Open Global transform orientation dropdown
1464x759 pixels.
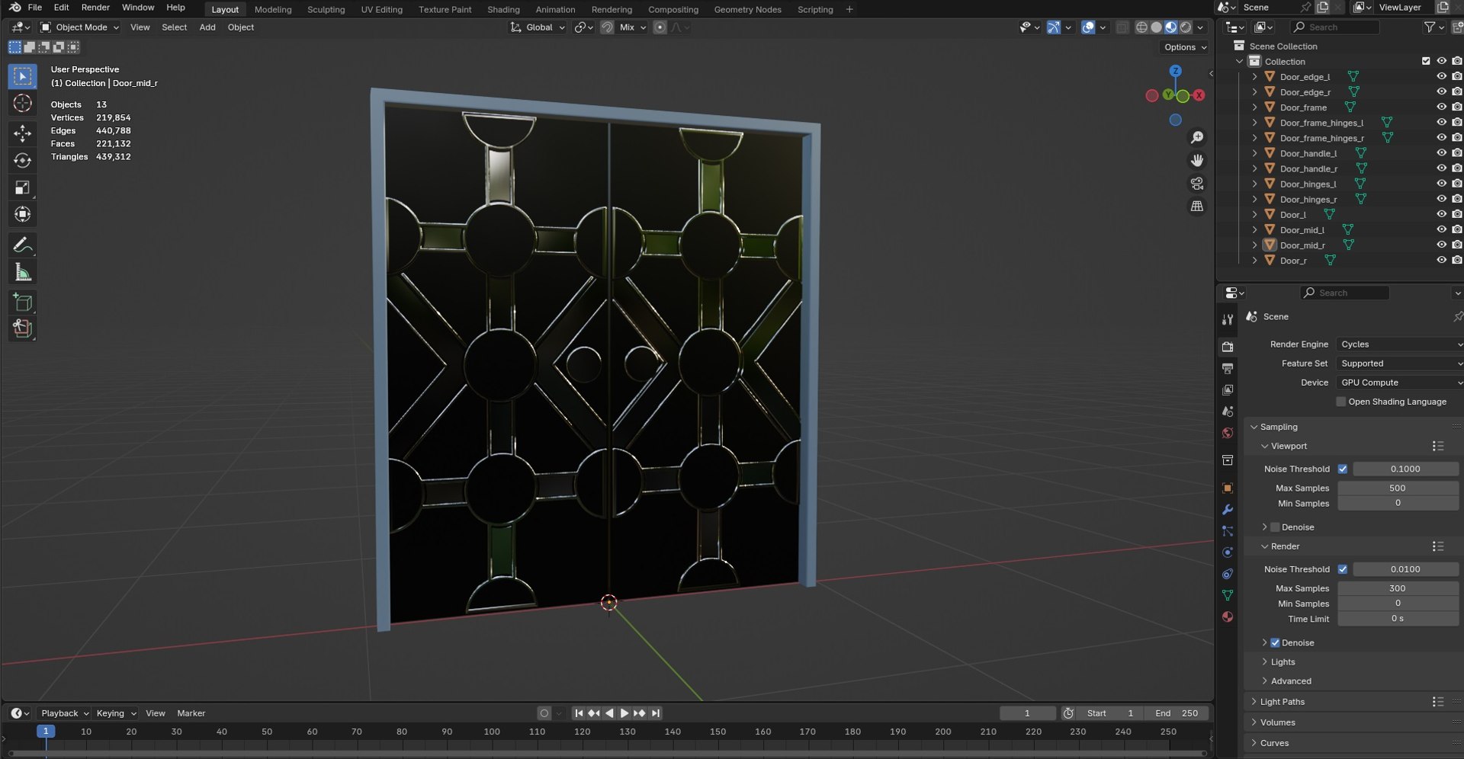click(x=538, y=27)
